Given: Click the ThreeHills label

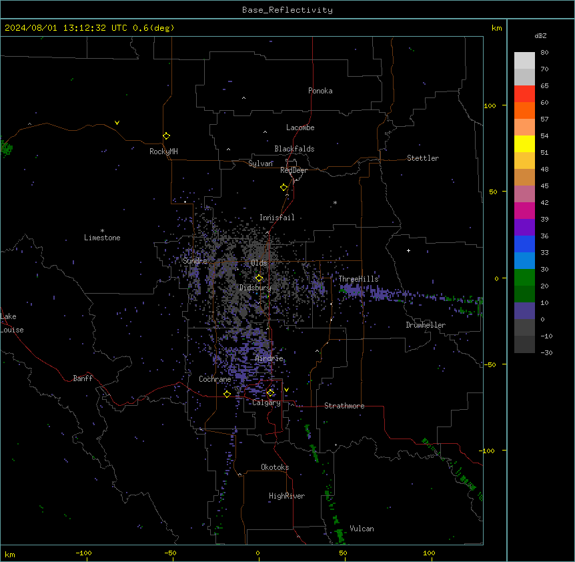Looking at the screenshot, I should 358,279.
